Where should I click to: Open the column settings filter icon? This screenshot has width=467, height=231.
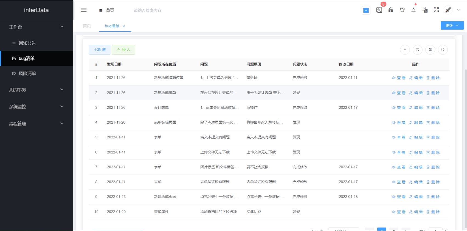[430, 50]
